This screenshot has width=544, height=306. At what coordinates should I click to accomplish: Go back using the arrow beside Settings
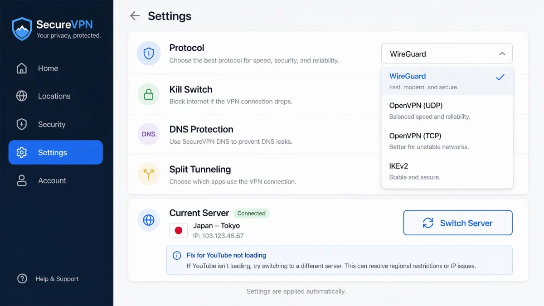coord(135,16)
